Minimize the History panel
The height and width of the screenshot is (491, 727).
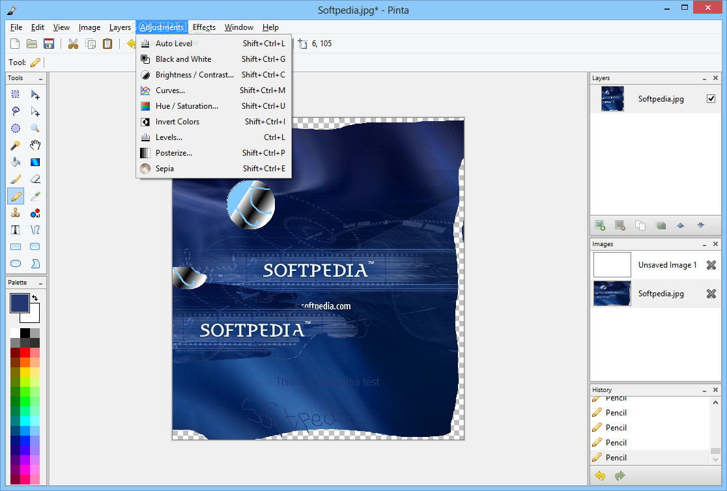click(704, 390)
